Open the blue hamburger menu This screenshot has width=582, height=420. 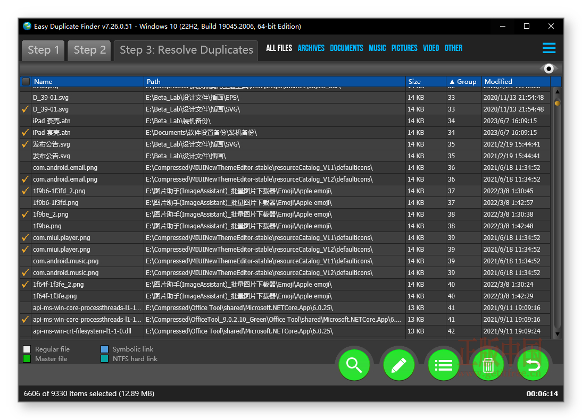point(549,48)
